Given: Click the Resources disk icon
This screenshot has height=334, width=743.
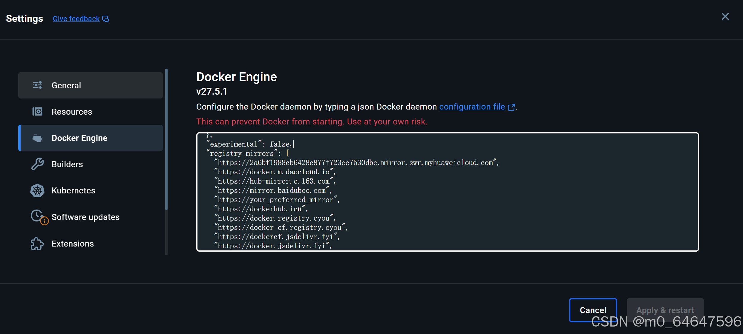Looking at the screenshot, I should click(37, 112).
